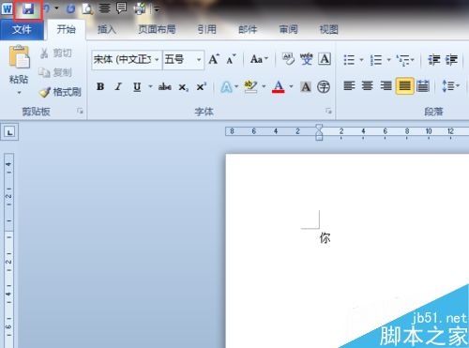Viewport: 469px width, 348px height.
Task: Switch to the 审阅 tab
Action: (x=288, y=30)
